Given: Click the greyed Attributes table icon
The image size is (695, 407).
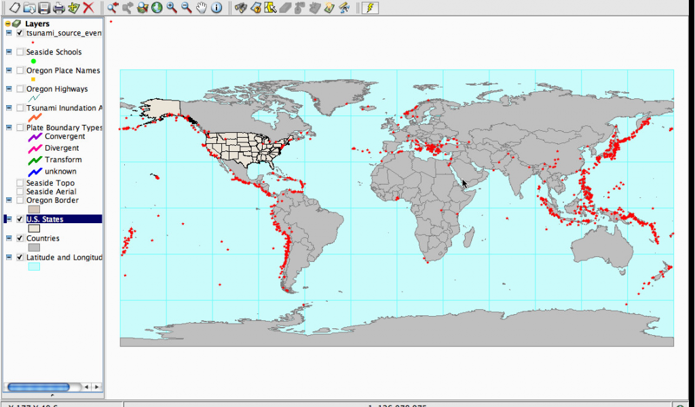Looking at the screenshot, I should coord(314,7).
